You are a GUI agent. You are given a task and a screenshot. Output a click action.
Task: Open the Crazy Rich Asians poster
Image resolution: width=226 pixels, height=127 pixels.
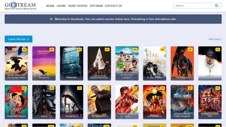click(x=16, y=102)
